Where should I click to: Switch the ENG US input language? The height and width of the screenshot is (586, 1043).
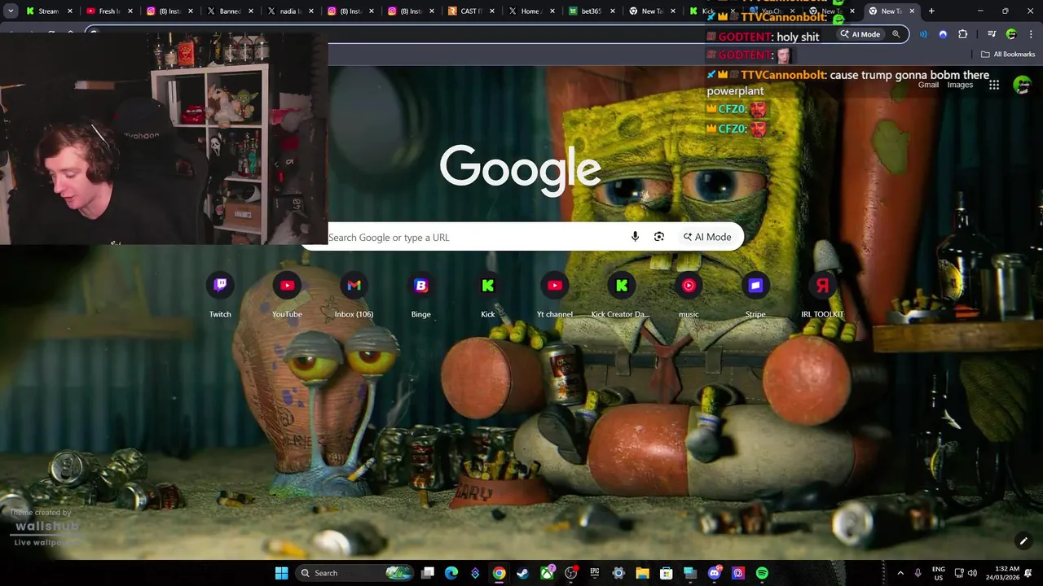(939, 573)
